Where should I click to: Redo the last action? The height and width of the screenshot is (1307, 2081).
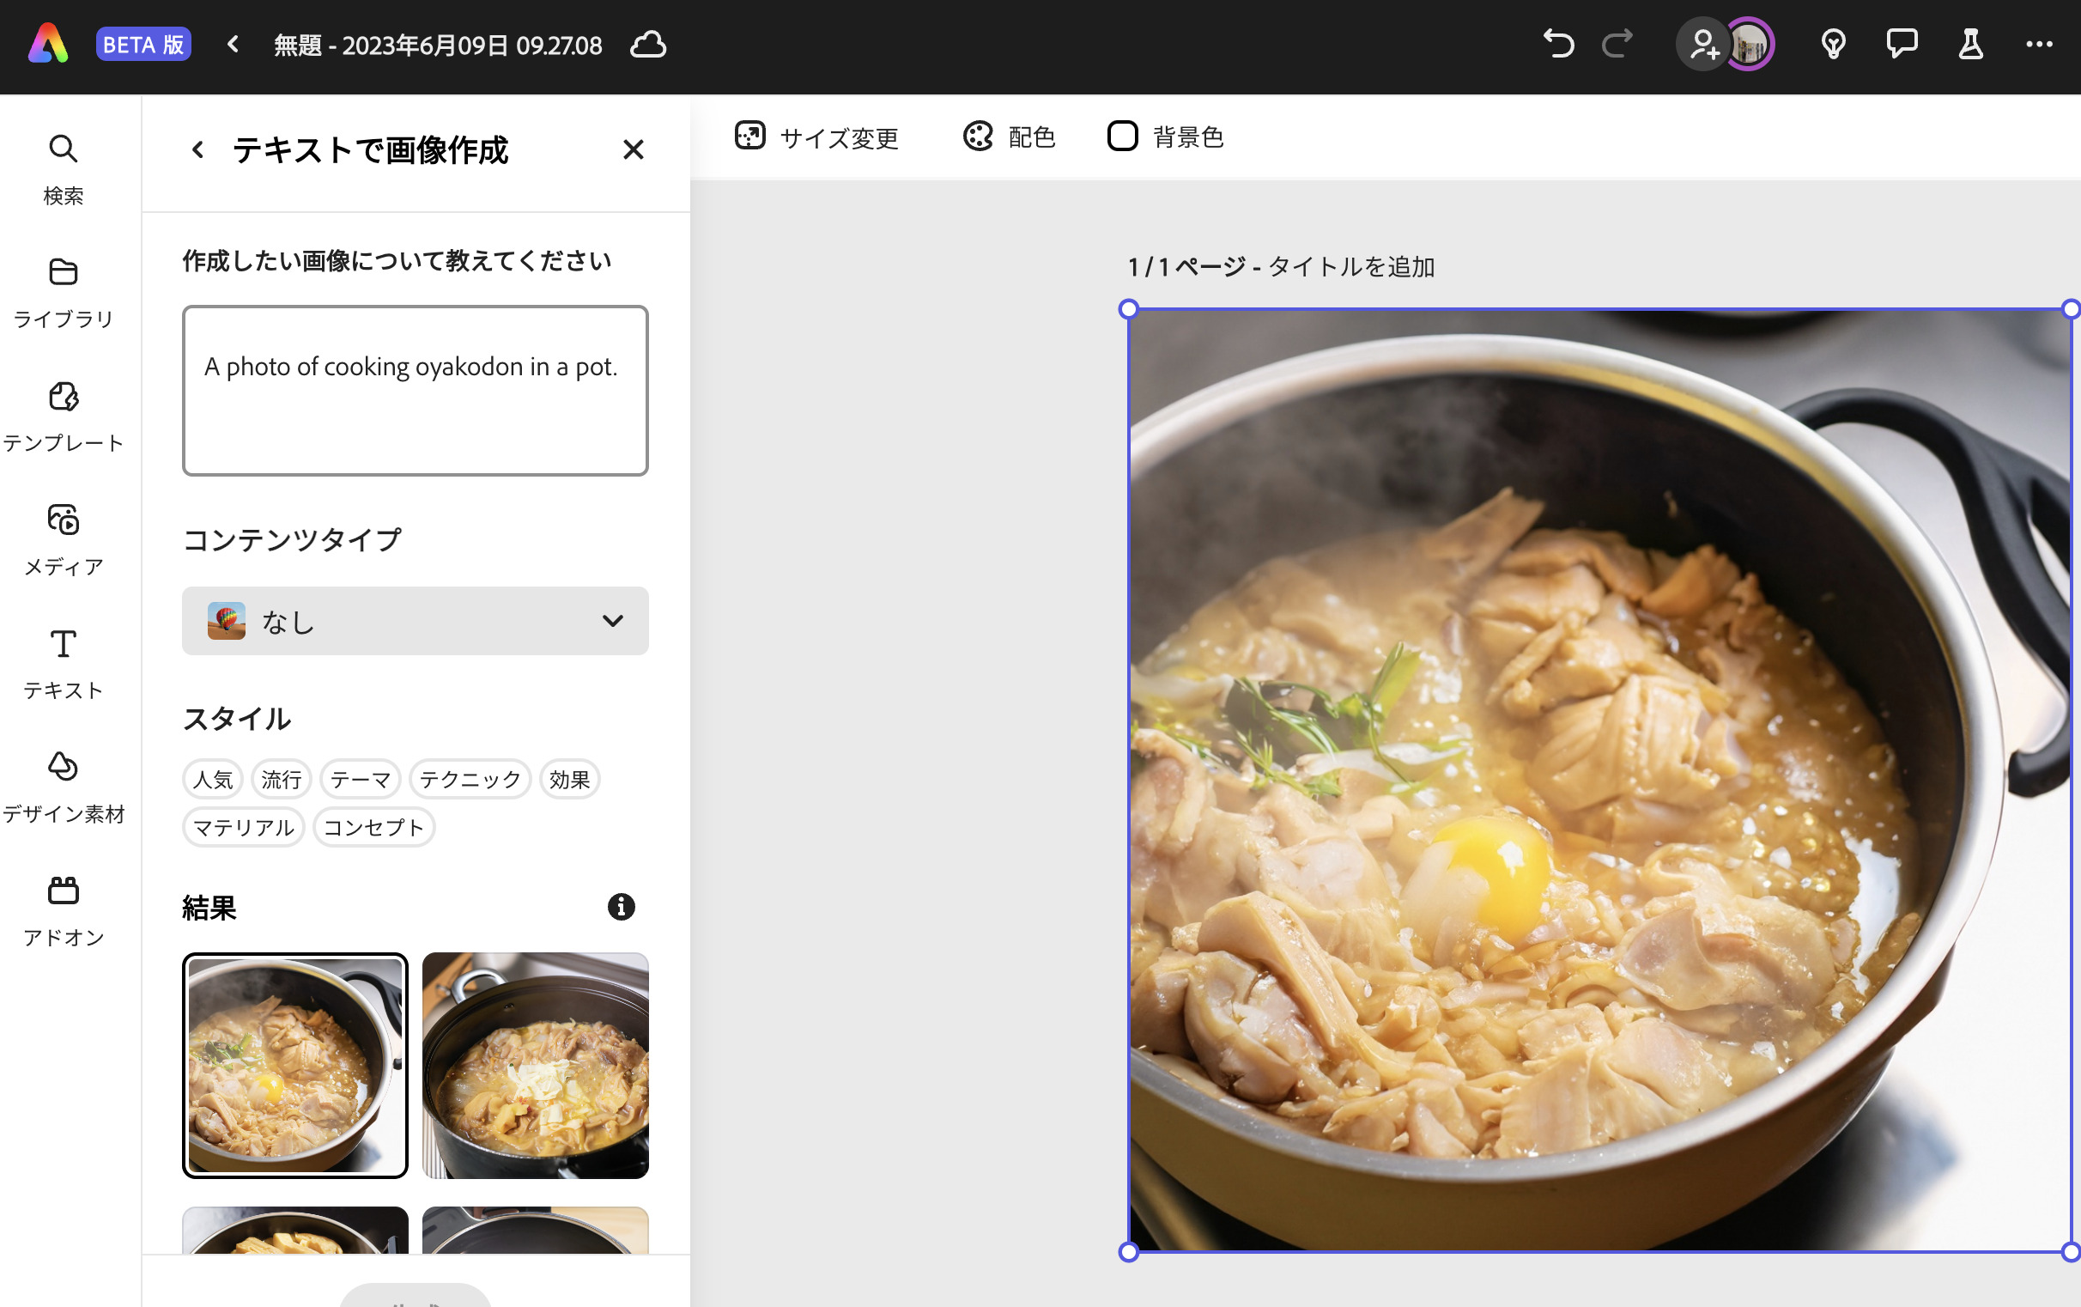click(x=1617, y=44)
